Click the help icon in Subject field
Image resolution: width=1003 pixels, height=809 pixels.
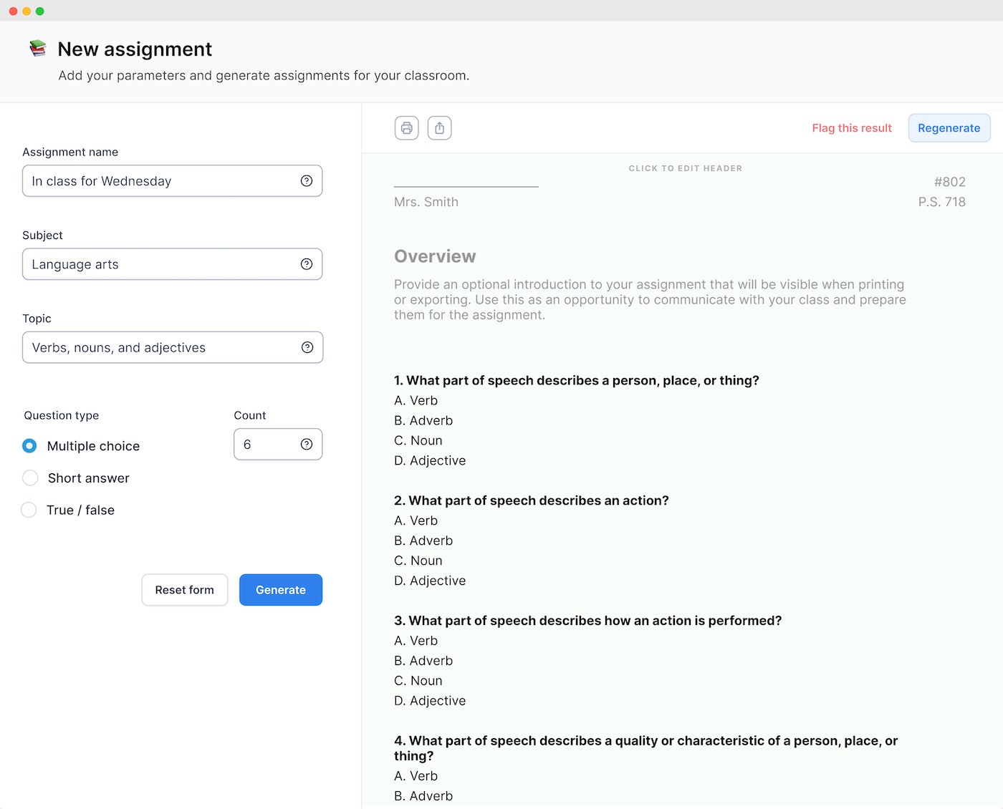click(x=307, y=264)
